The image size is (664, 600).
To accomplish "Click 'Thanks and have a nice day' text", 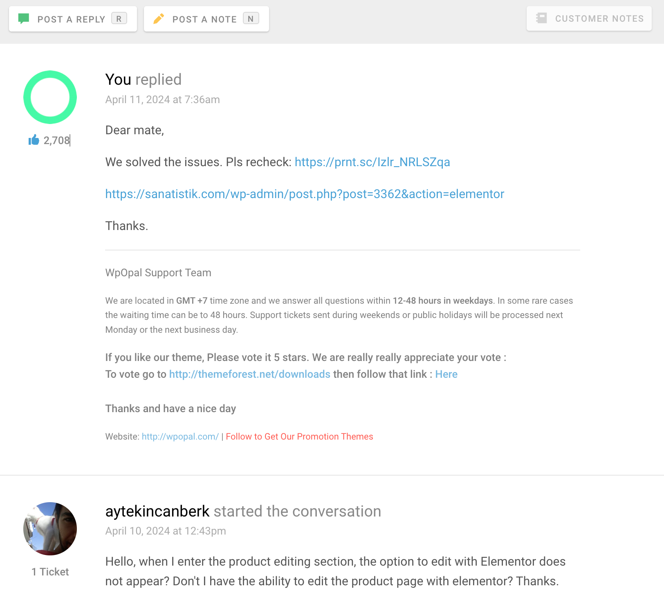I will click(170, 408).
